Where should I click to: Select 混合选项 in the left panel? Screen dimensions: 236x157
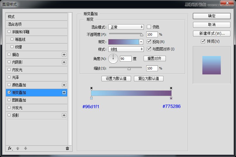pyautogui.click(x=37, y=24)
